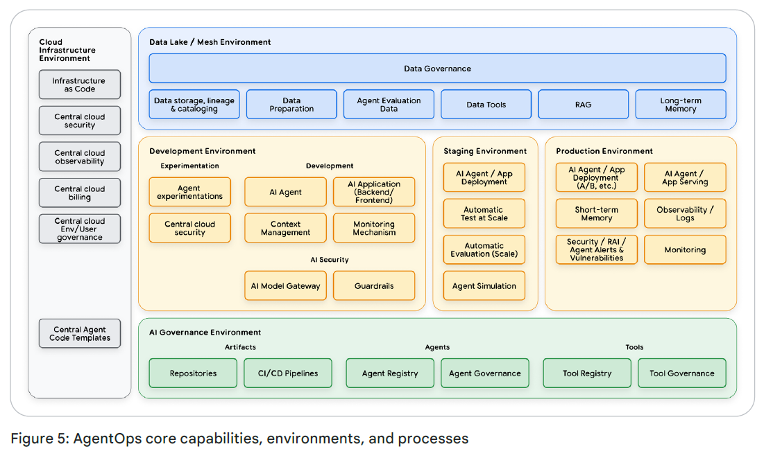Click the Figure 5 caption text
Image resolution: width=773 pixels, height=451 pixels.
(x=239, y=439)
